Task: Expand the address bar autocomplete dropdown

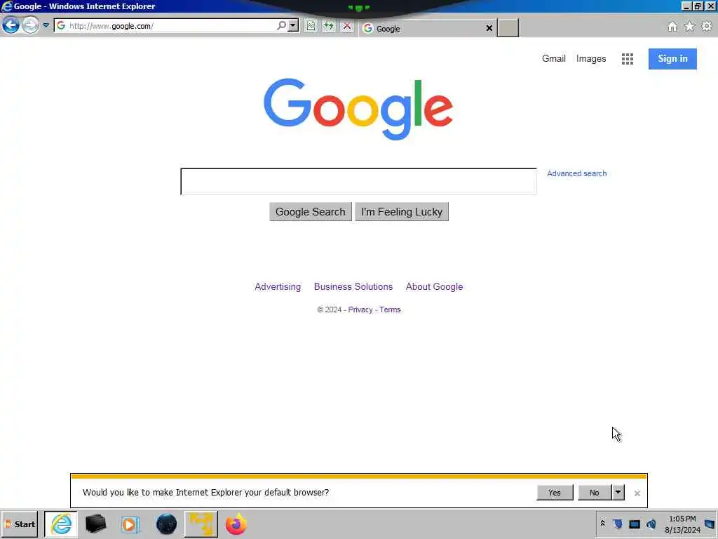Action: click(x=293, y=26)
